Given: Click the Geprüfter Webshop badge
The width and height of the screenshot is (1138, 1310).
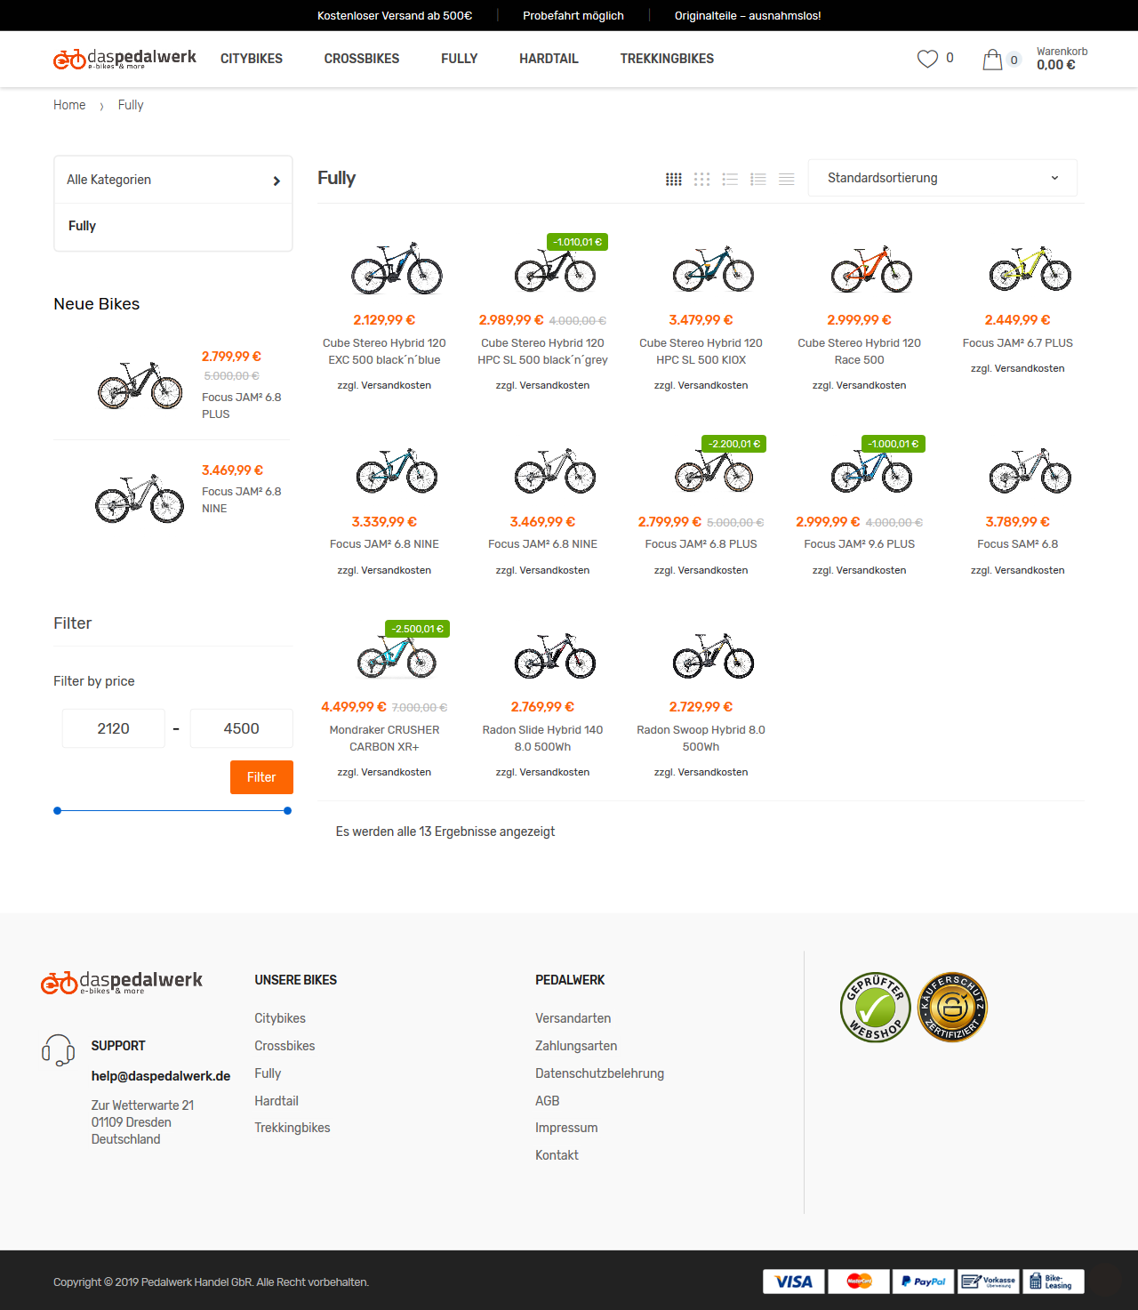Looking at the screenshot, I should (876, 1007).
